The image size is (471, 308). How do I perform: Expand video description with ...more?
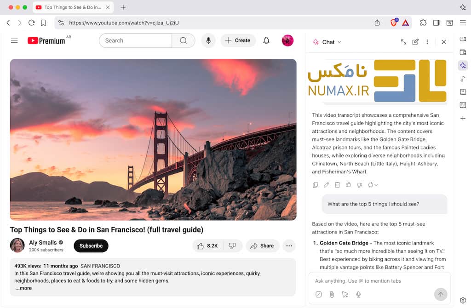(23, 288)
